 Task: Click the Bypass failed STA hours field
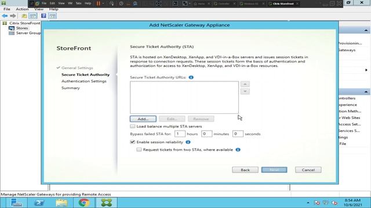(180, 134)
